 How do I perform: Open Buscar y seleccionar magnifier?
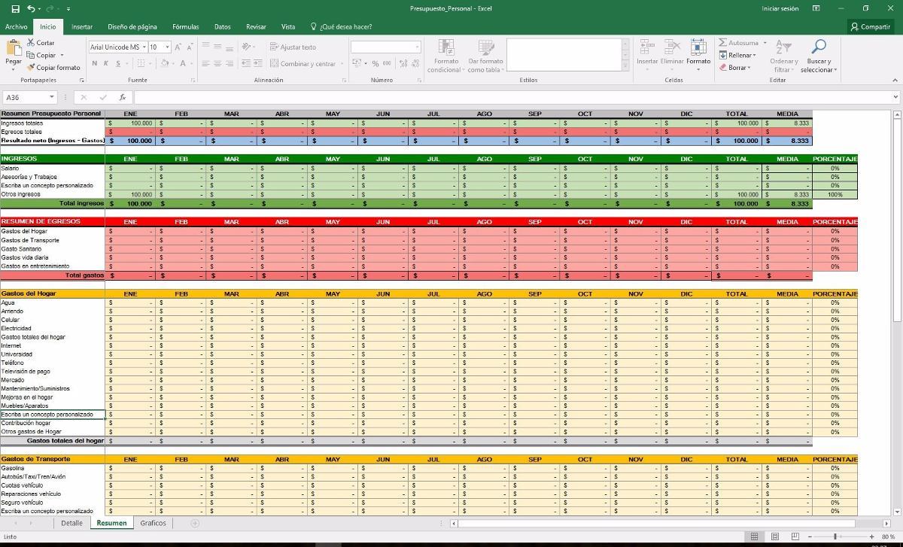pyautogui.click(x=819, y=47)
